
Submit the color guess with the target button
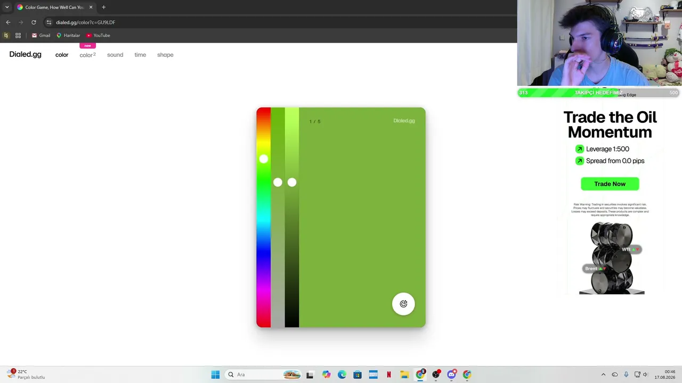pos(403,304)
